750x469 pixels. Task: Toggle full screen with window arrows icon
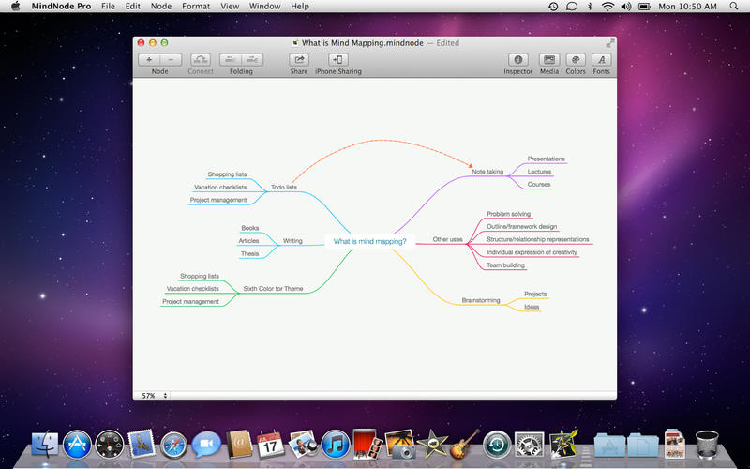610,42
